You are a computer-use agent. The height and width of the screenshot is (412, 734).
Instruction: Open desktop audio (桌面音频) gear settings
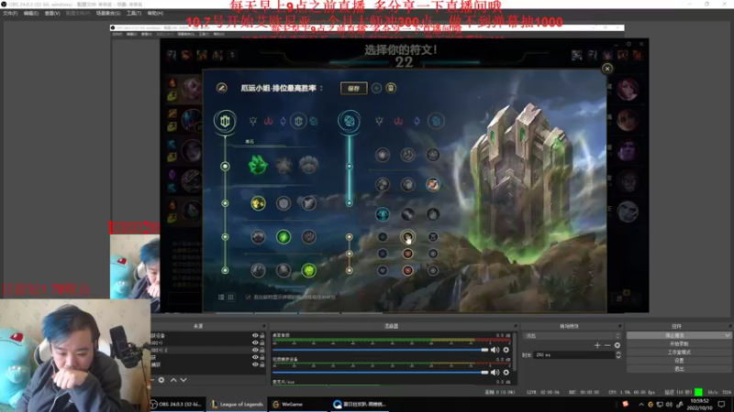click(x=506, y=350)
